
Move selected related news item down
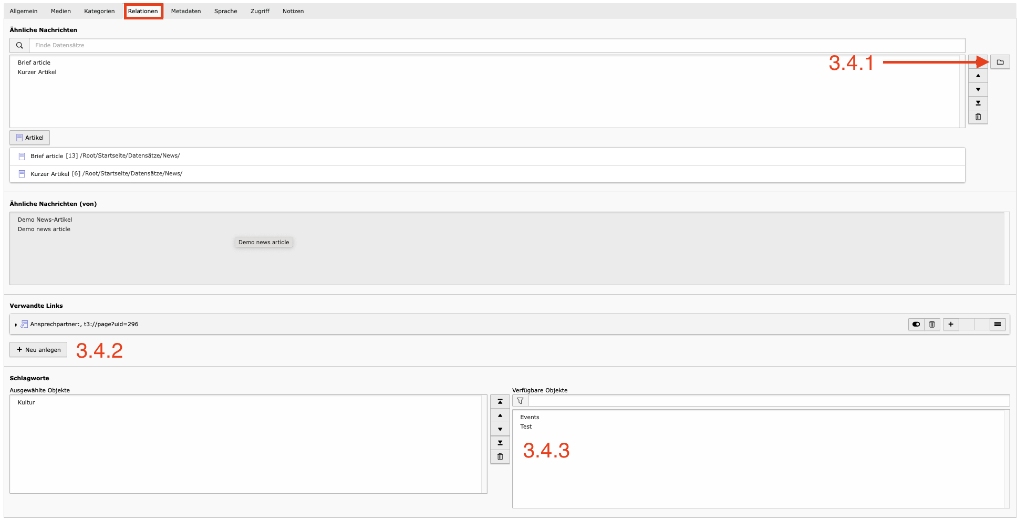978,90
